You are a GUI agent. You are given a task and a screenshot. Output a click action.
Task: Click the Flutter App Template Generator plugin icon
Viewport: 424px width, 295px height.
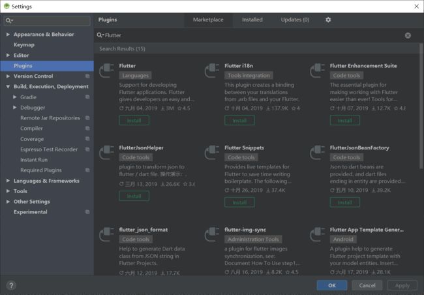[x=318, y=234]
